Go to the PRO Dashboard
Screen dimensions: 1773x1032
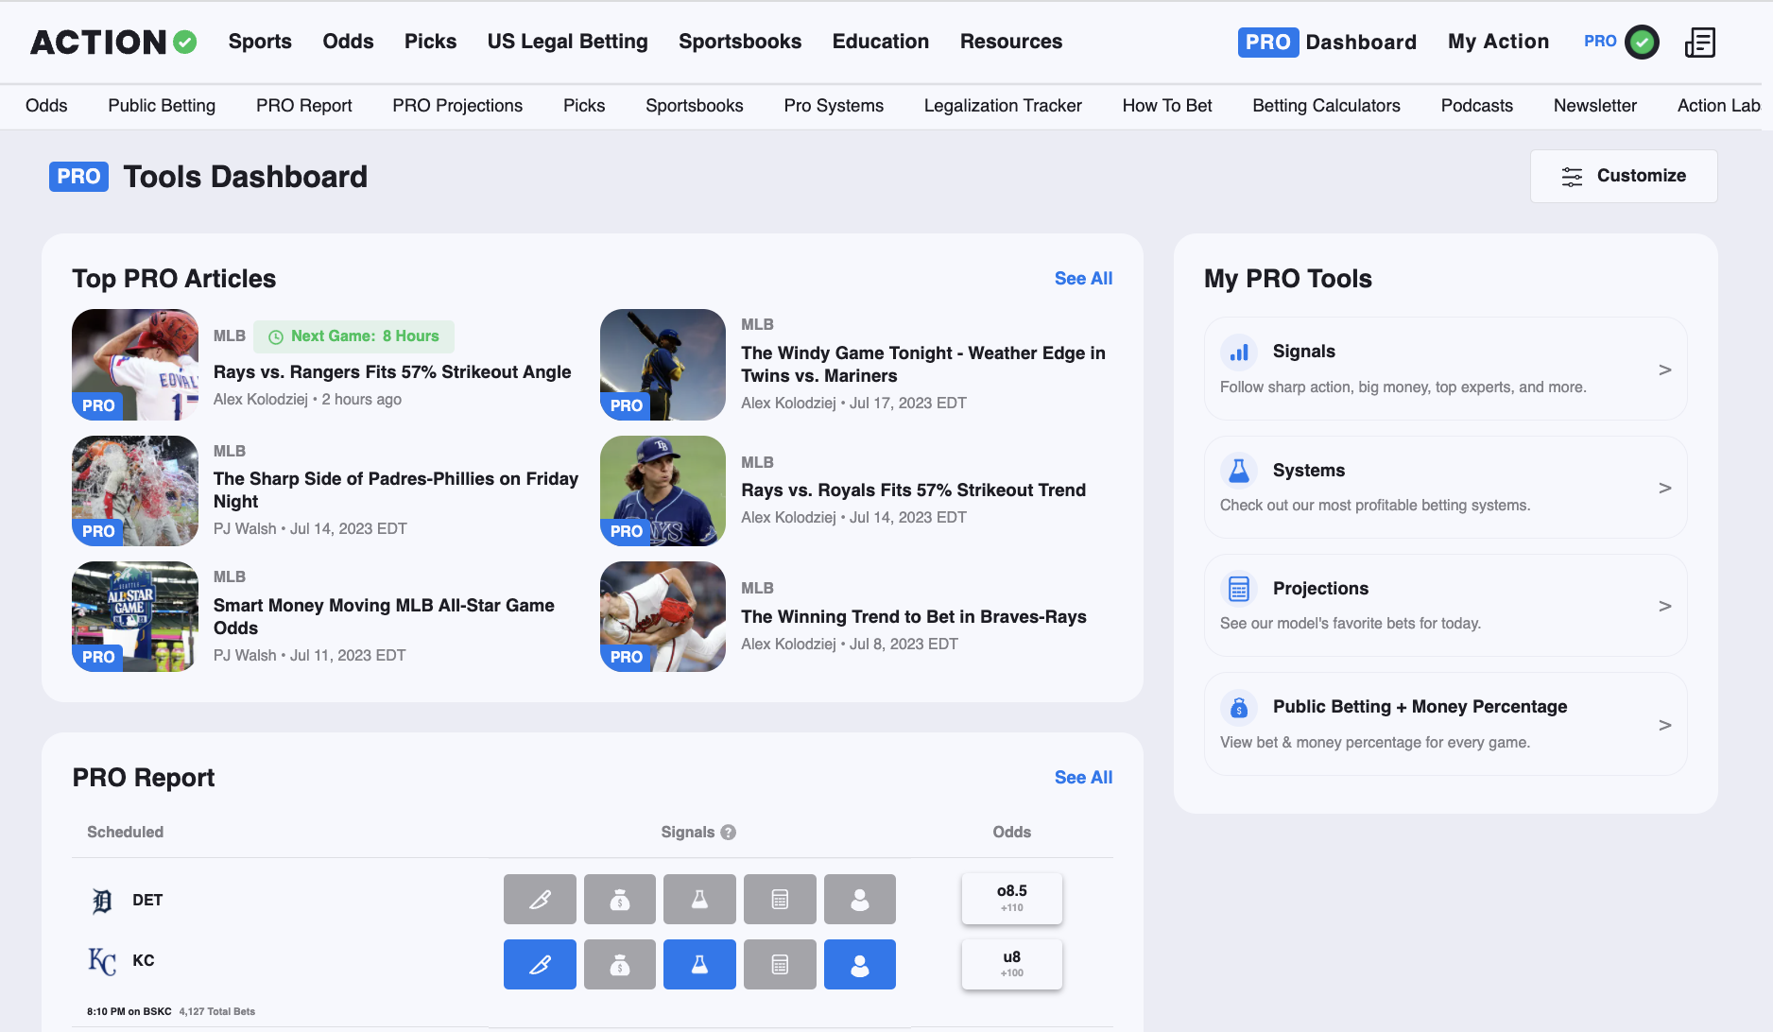pyautogui.click(x=1327, y=42)
